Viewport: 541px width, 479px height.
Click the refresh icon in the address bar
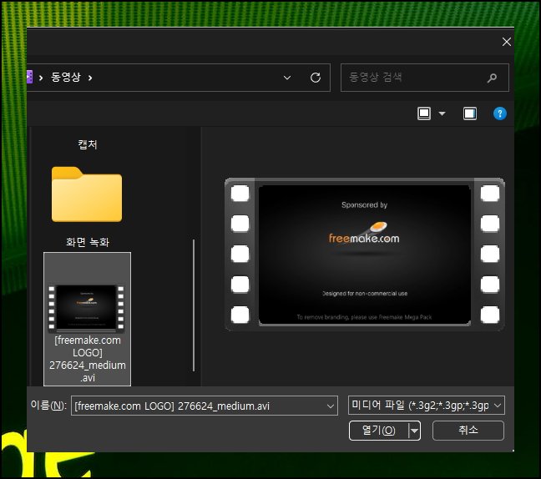coord(315,78)
